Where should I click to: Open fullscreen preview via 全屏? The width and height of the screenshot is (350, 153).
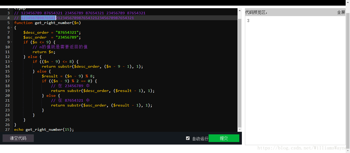[x=341, y=12]
